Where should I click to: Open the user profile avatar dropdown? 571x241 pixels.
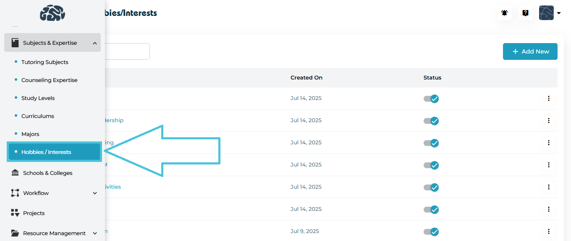pos(550,13)
